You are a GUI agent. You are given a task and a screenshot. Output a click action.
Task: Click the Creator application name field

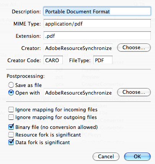[x=78, y=48]
